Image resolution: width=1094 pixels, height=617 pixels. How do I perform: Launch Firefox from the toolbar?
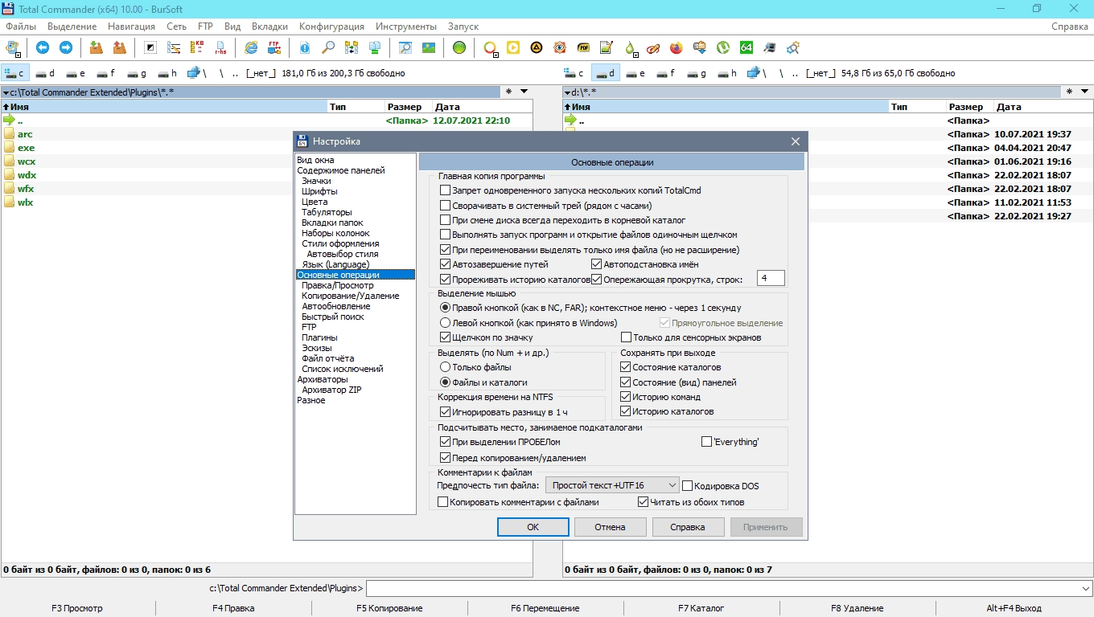tap(677, 47)
